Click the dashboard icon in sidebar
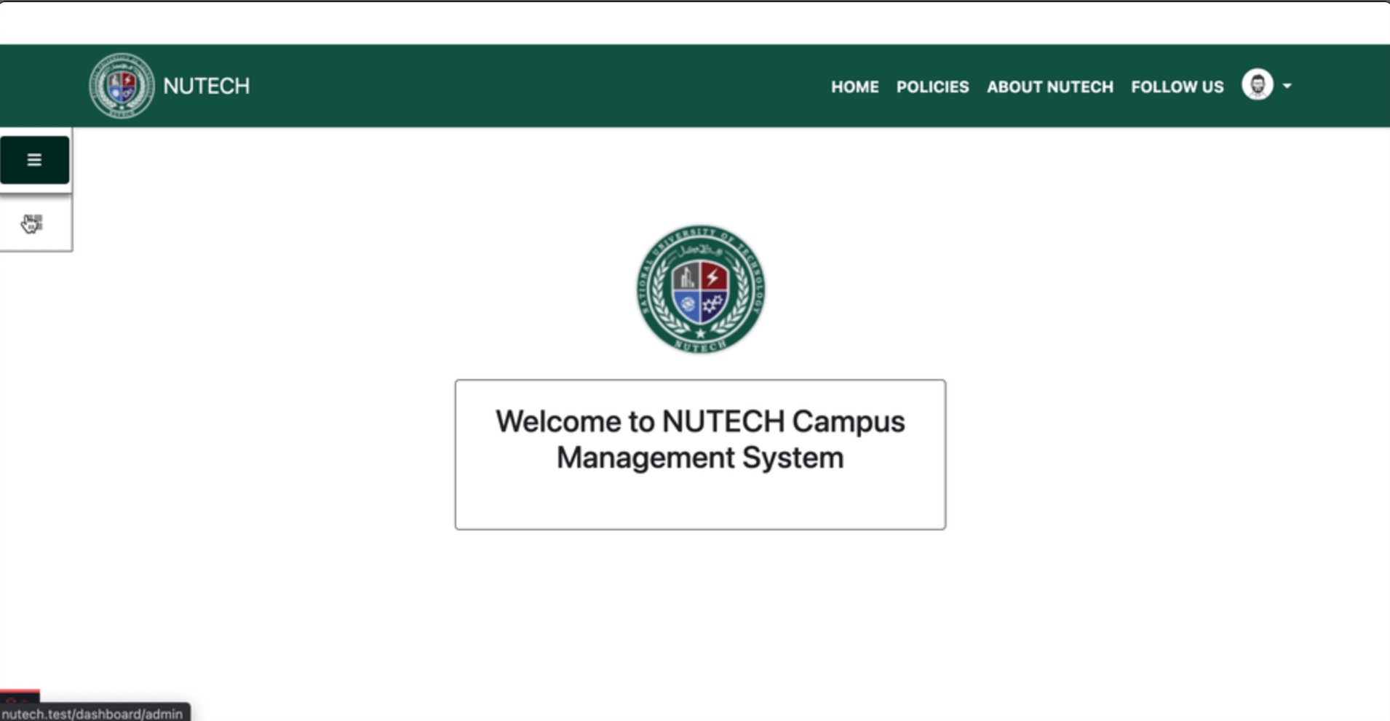The height and width of the screenshot is (721, 1390). tap(33, 223)
